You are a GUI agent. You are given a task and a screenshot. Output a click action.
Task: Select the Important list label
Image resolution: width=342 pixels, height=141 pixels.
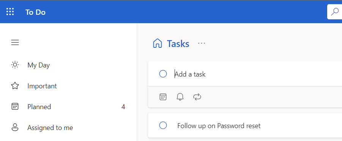click(x=42, y=86)
